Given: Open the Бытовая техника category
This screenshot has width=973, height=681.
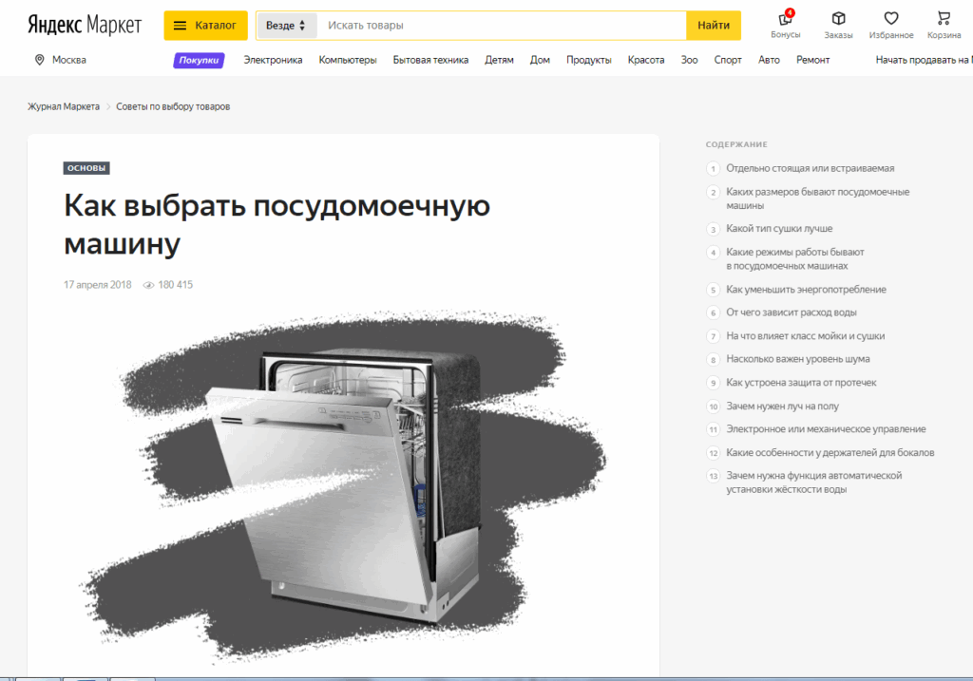Looking at the screenshot, I should (x=430, y=60).
